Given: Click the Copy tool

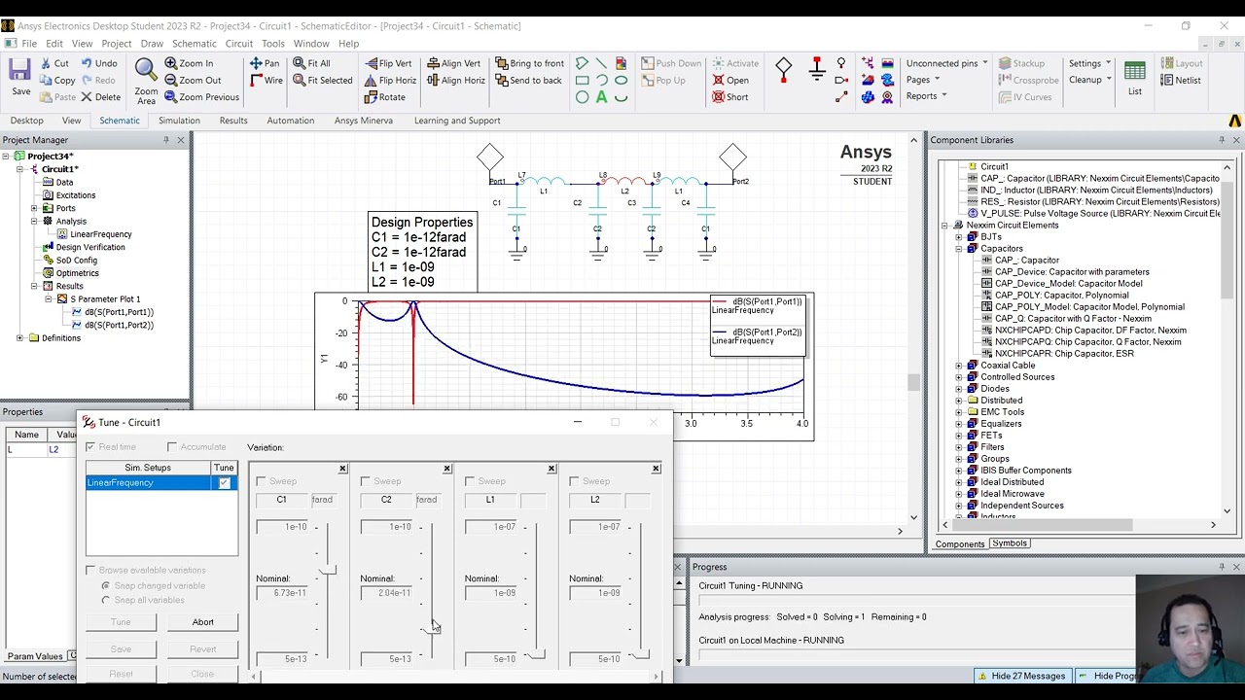Looking at the screenshot, I should 56,81.
